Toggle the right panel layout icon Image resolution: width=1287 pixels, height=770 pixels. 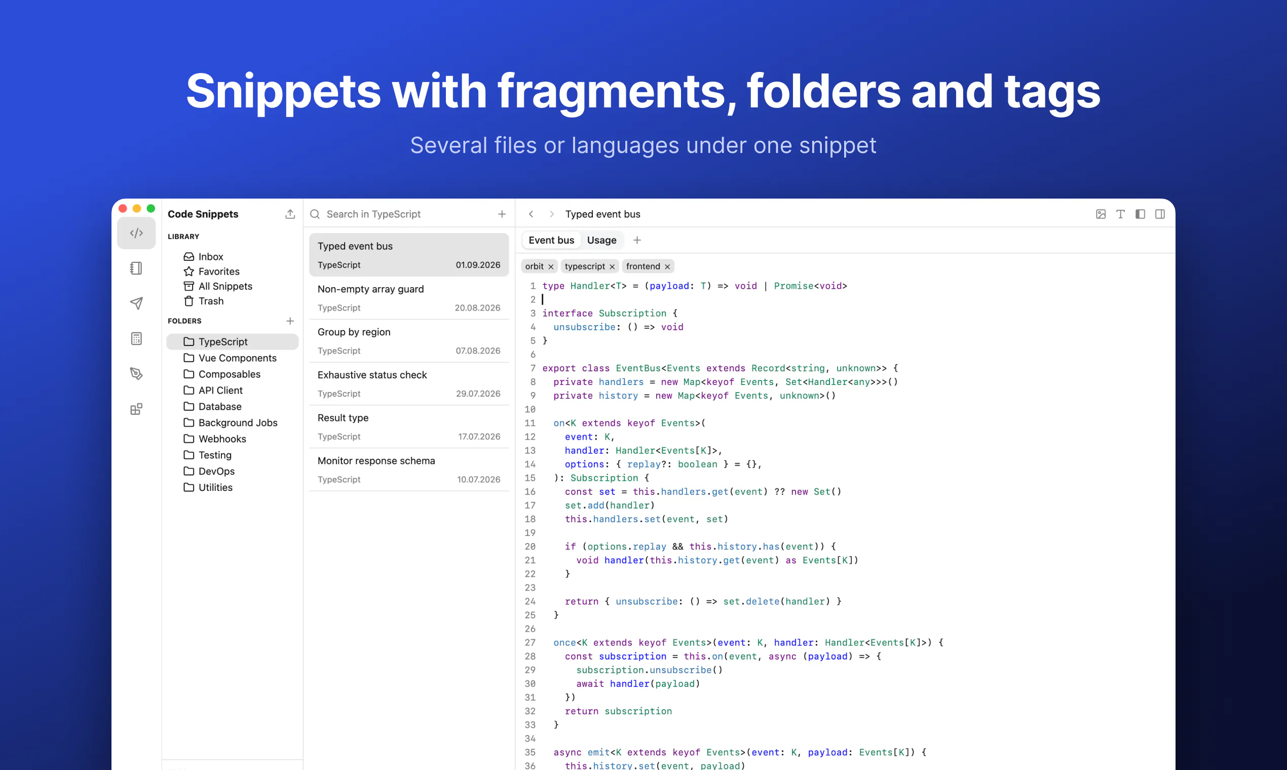[1160, 214]
